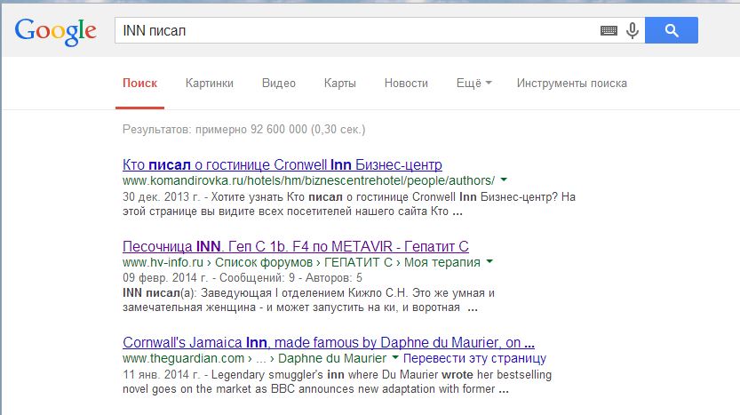Click snippet text '11 янв. 2014 г.'
740x415 pixels.
click(162, 375)
